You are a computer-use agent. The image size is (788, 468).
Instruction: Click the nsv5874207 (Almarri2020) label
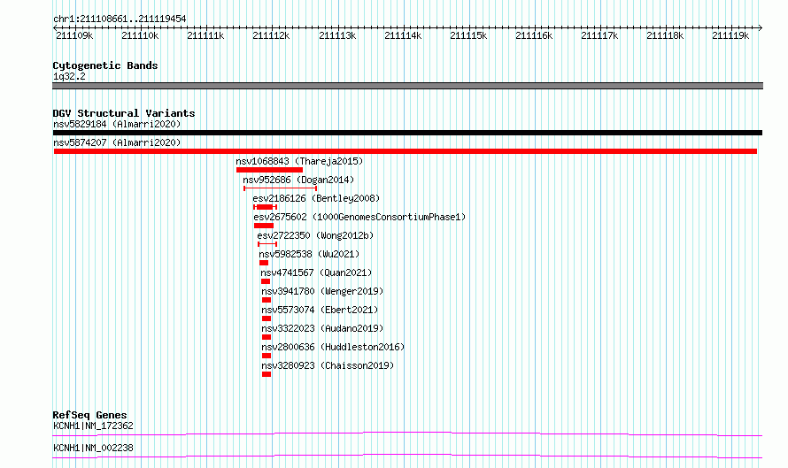[x=117, y=142]
